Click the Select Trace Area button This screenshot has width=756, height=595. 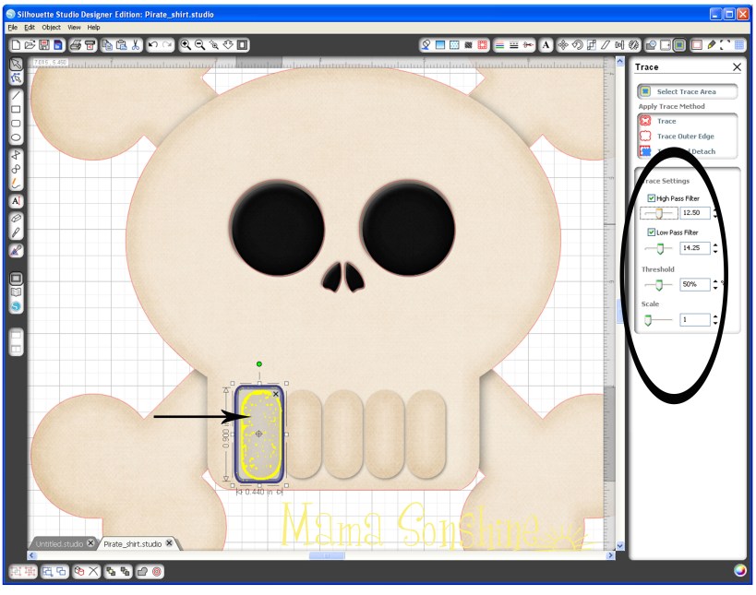coord(688,91)
